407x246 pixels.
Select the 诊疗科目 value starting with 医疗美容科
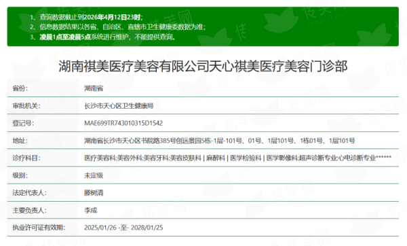tap(237, 158)
